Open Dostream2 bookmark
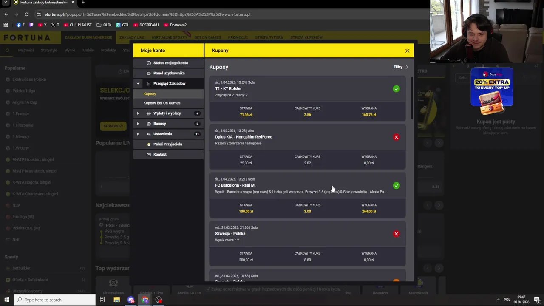This screenshot has width=544, height=306. pos(175,25)
